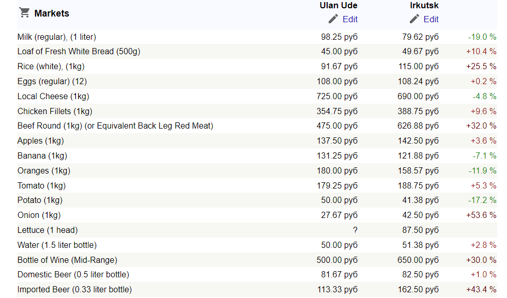
Task: Click the +53.6 % difference for Onion
Action: (481, 215)
